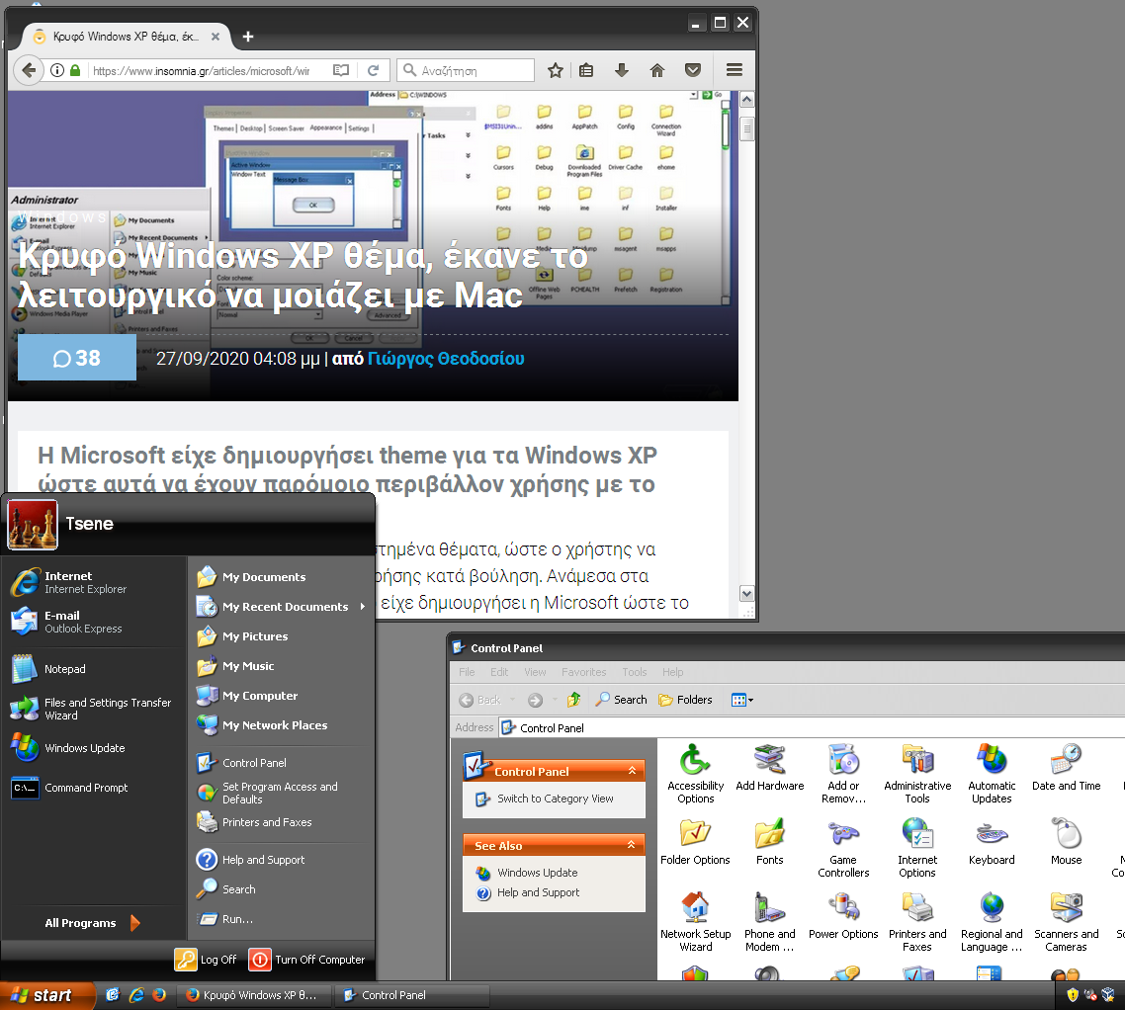Viewport: 1125px width, 1010px height.
Task: Click Windows Update link in See Also
Action: click(538, 873)
